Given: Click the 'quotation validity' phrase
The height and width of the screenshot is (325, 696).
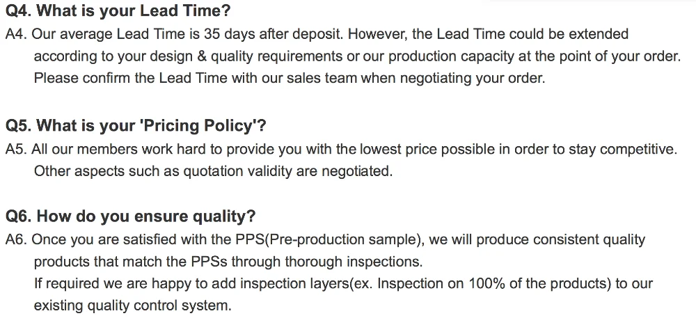Looking at the screenshot, I should click(x=237, y=171).
